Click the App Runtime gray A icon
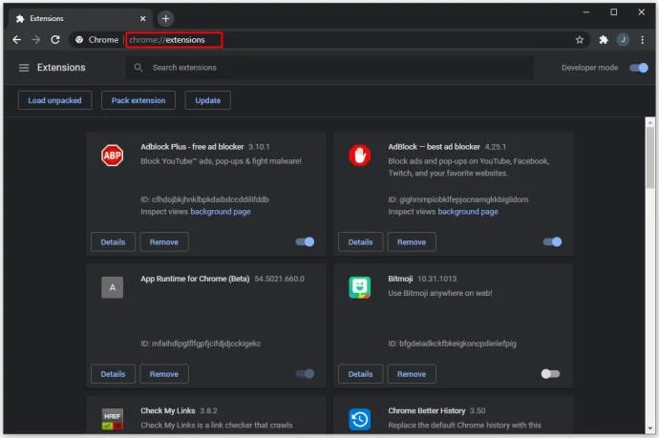This screenshot has width=659, height=438. 112,287
